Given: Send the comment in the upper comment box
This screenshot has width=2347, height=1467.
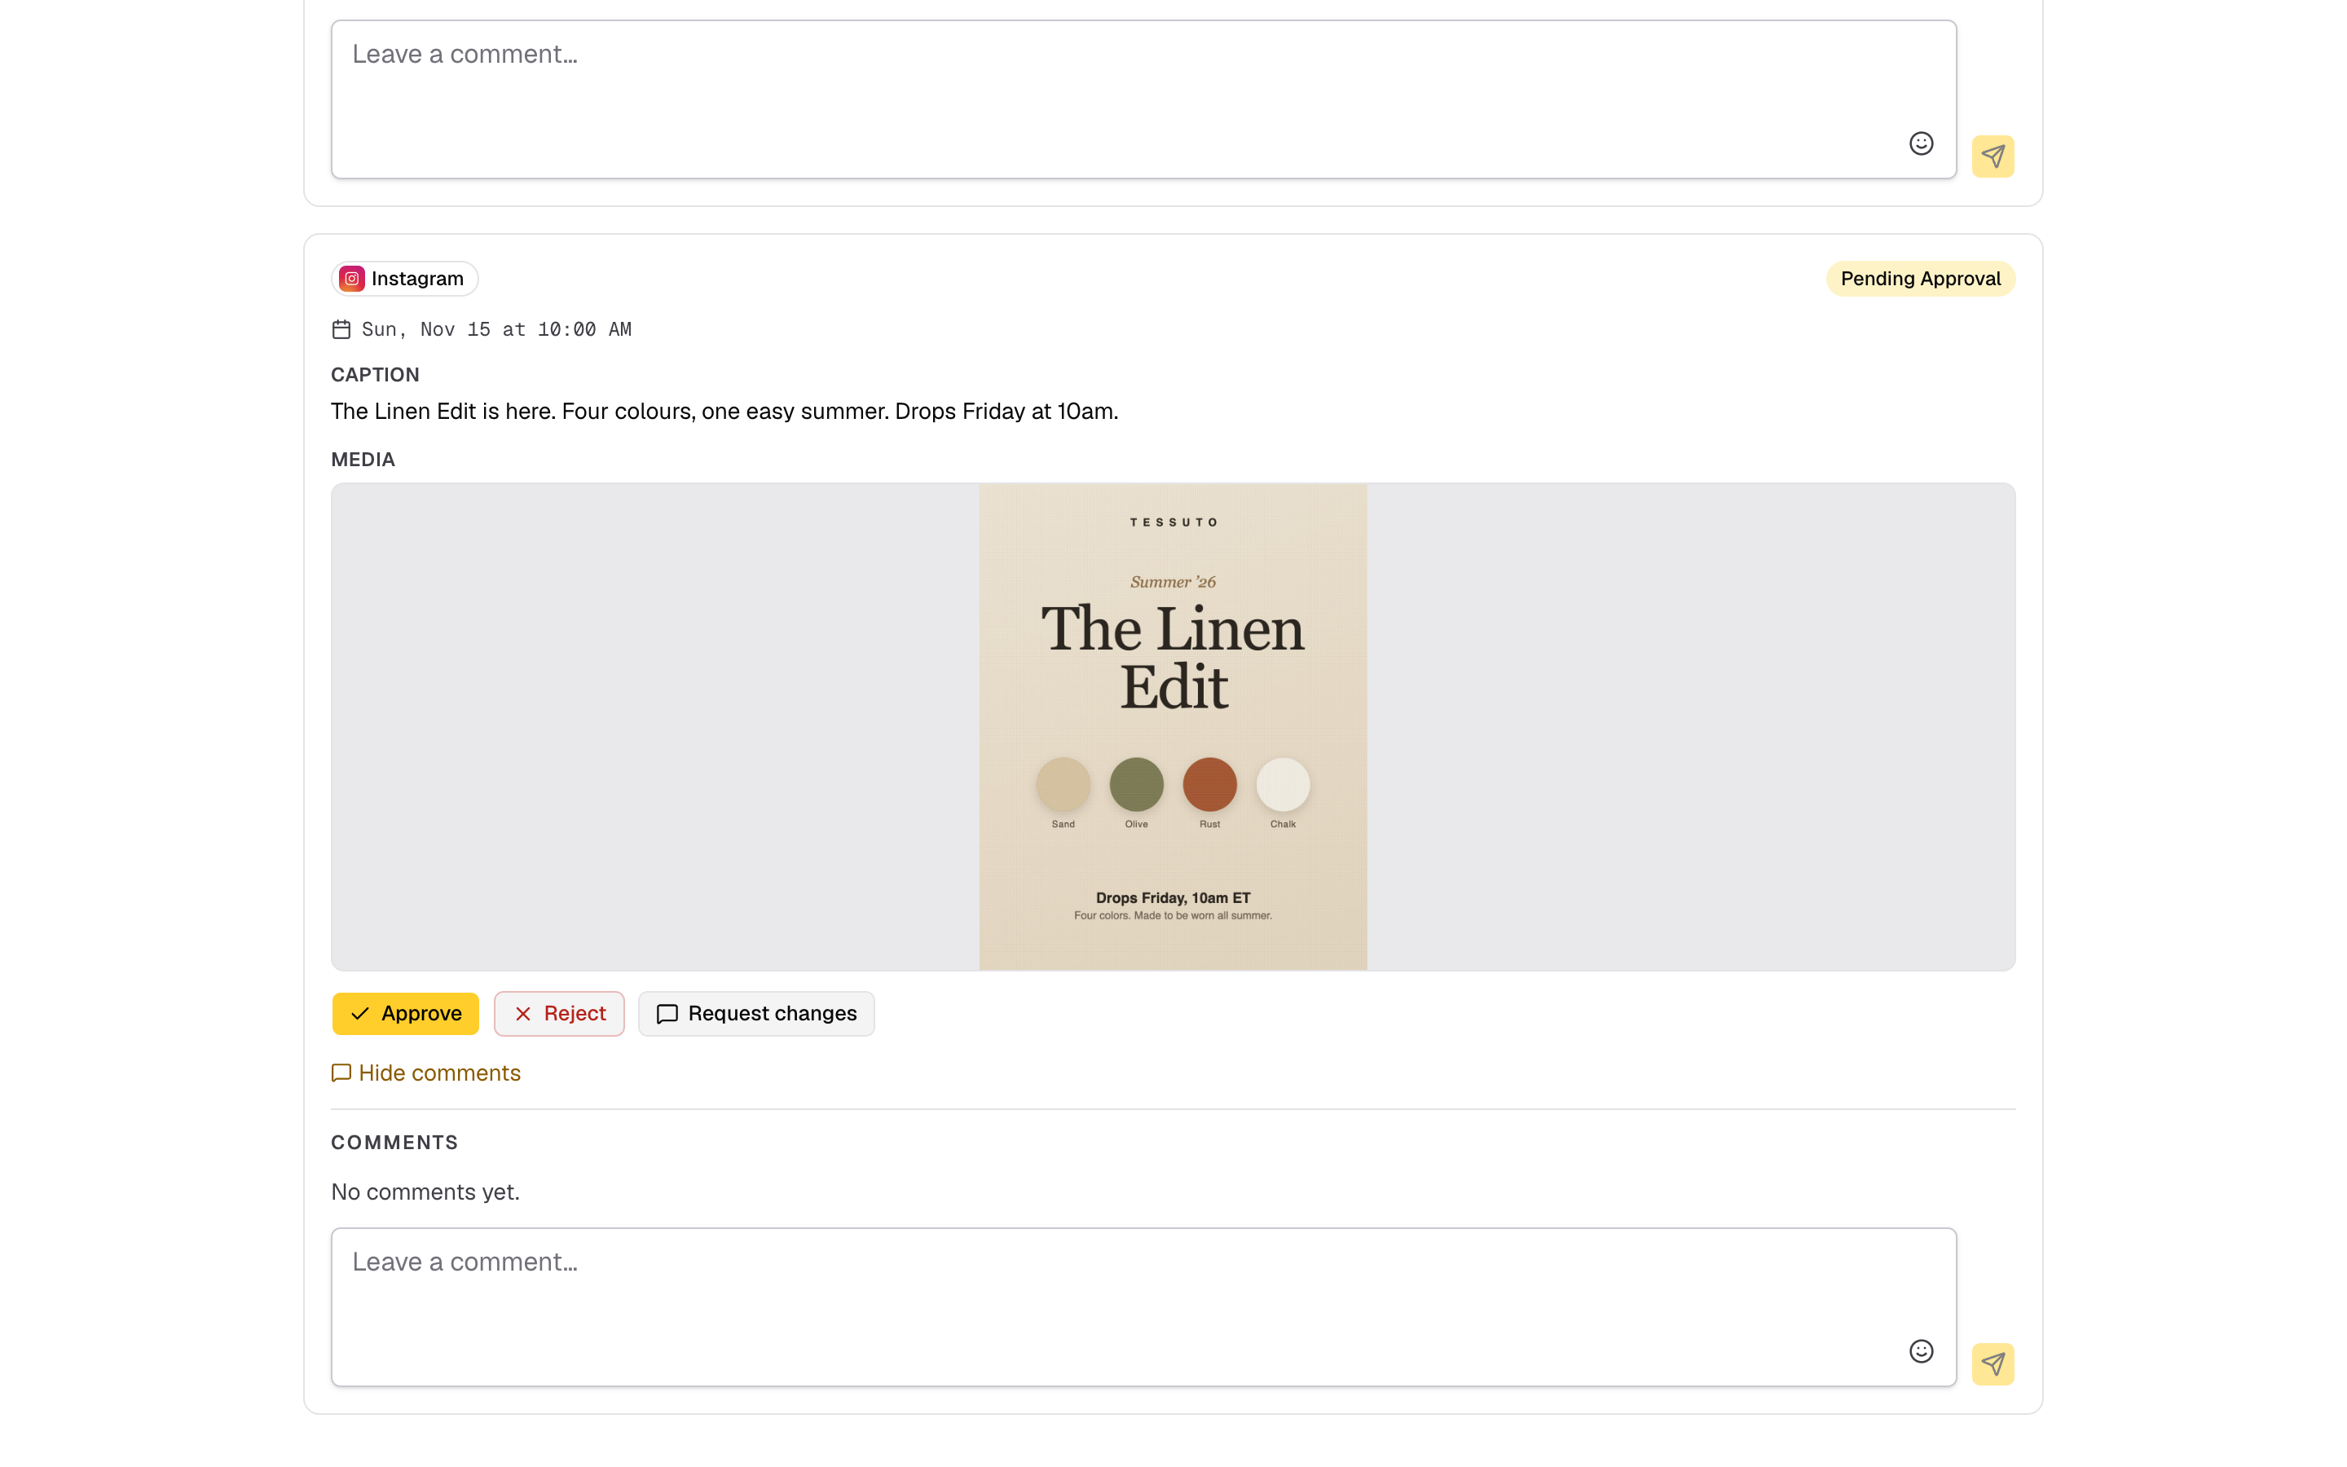Looking at the screenshot, I should (1992, 156).
